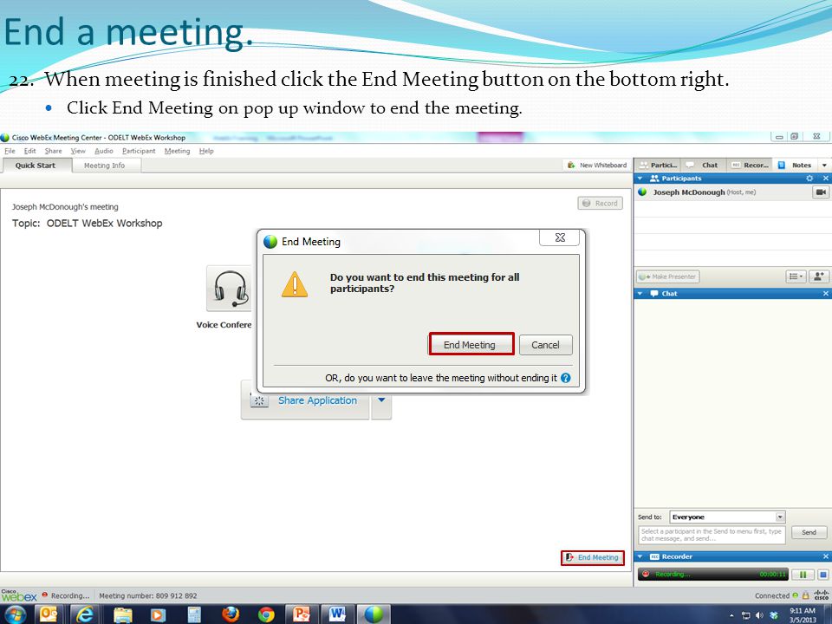The height and width of the screenshot is (624, 832).
Task: Toggle the Partici... panel tab
Action: point(658,165)
